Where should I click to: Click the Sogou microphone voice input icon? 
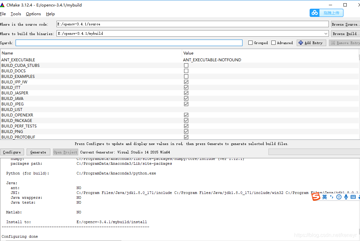point(346,197)
